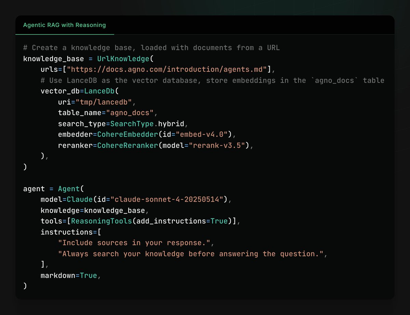Click 'add_instructions' parameter in tools line
This screenshot has width=410, height=315.
tap(171, 221)
